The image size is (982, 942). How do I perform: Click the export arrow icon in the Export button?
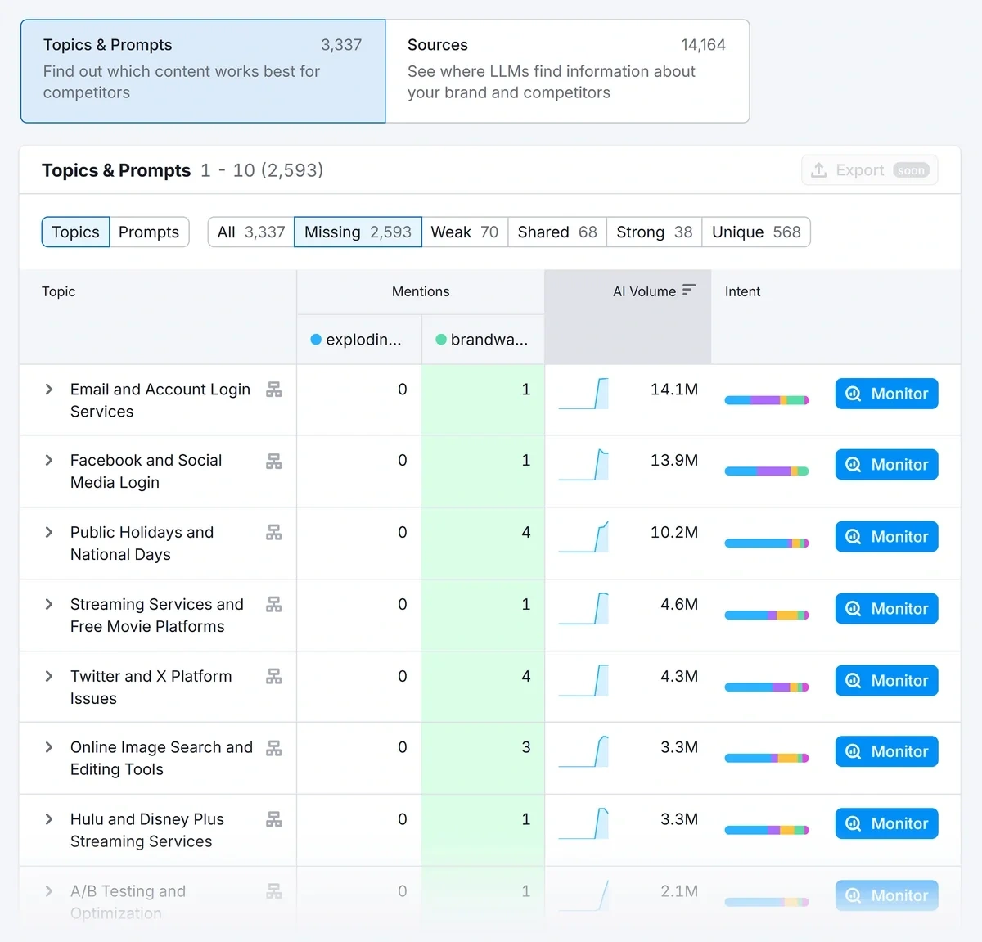pos(818,169)
